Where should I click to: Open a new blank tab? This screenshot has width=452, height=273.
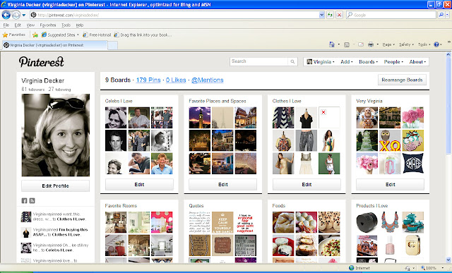click(x=112, y=45)
